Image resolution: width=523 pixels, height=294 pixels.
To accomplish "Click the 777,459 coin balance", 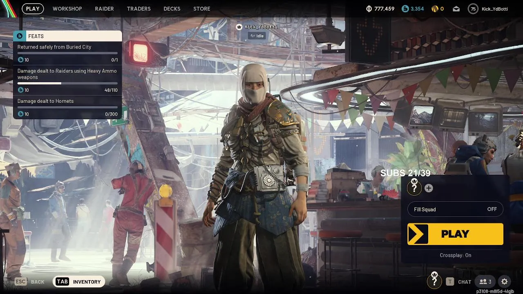I will pyautogui.click(x=384, y=9).
